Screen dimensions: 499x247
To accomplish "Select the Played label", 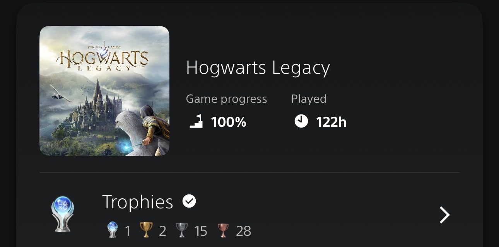I will 309,99.
